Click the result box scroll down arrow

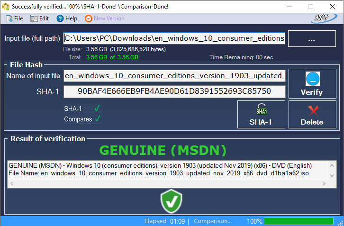(x=332, y=176)
